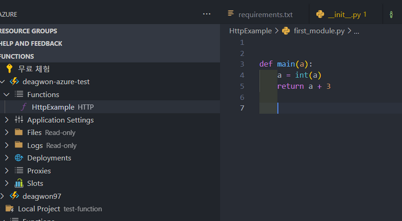Click the Slots chart icon
The height and width of the screenshot is (221, 402).
(19, 183)
